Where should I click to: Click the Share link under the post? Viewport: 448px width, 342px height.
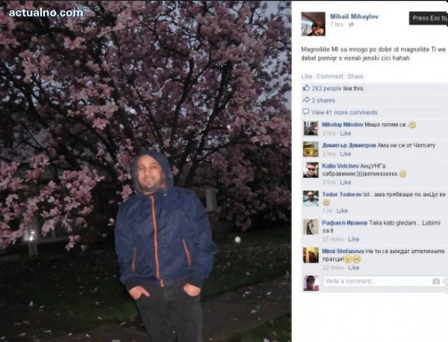pyautogui.click(x=355, y=76)
